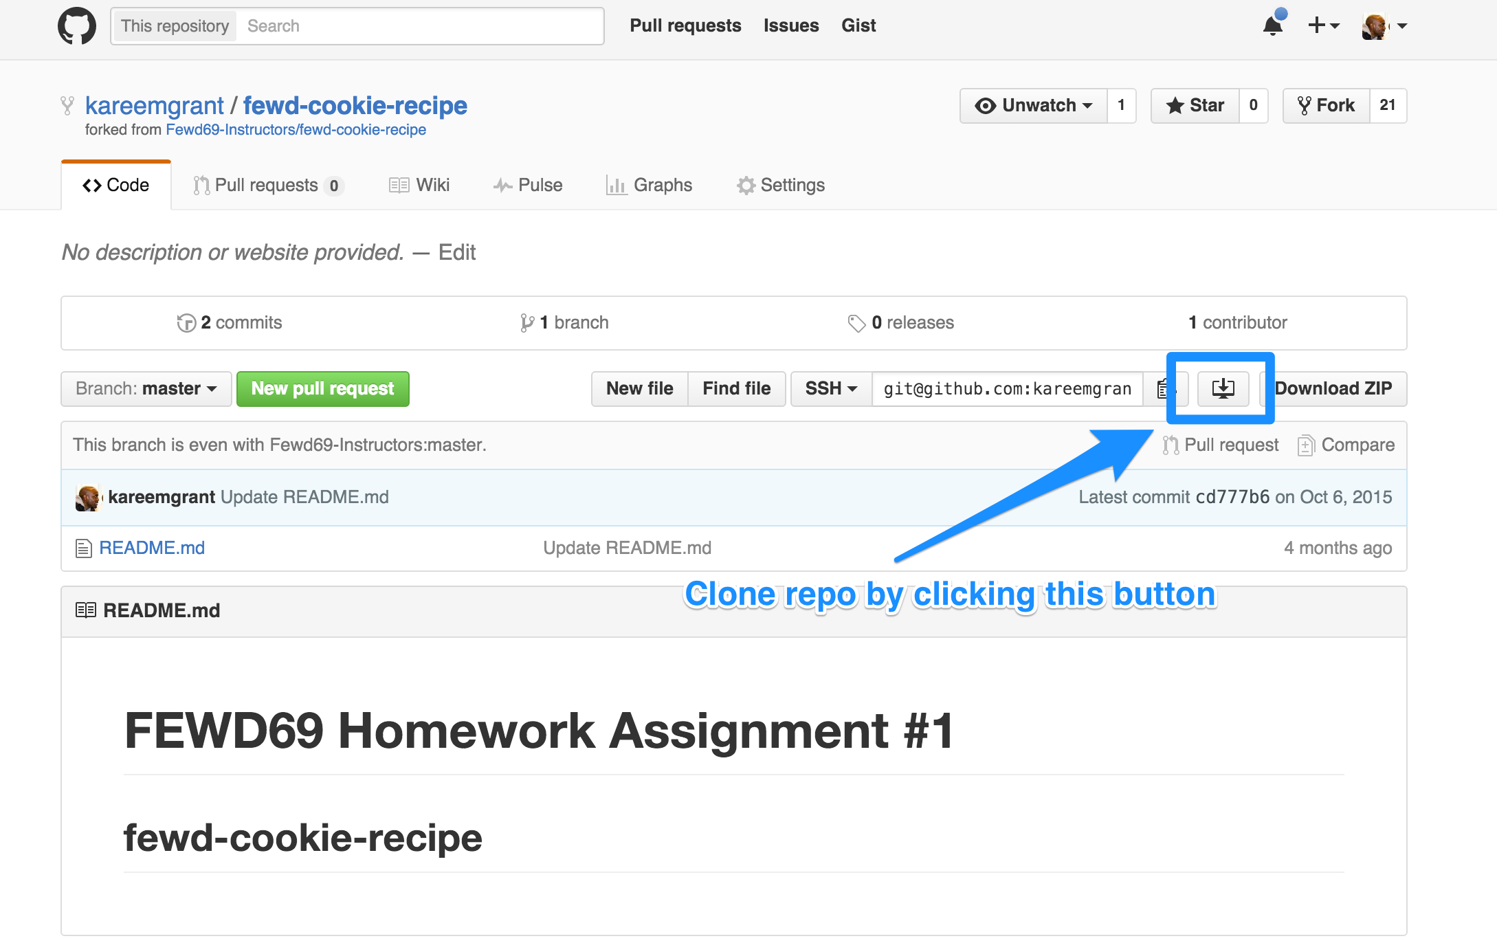Open the README.md file link
Screen dimensions: 1497x943
[x=152, y=548]
